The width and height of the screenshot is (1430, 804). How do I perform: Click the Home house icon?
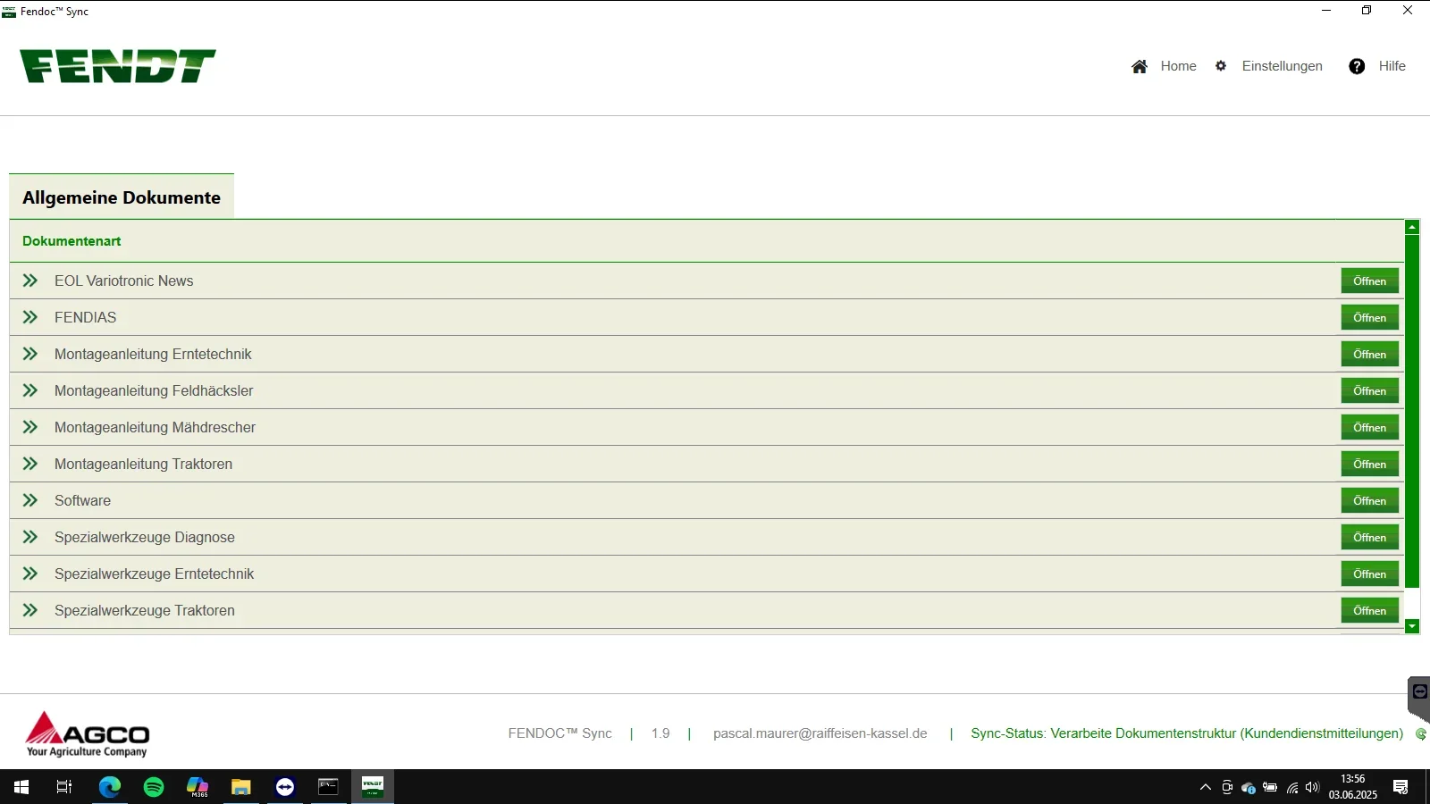1140,66
